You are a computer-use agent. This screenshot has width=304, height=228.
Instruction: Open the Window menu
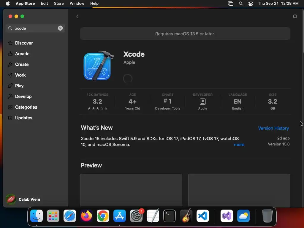77,3
